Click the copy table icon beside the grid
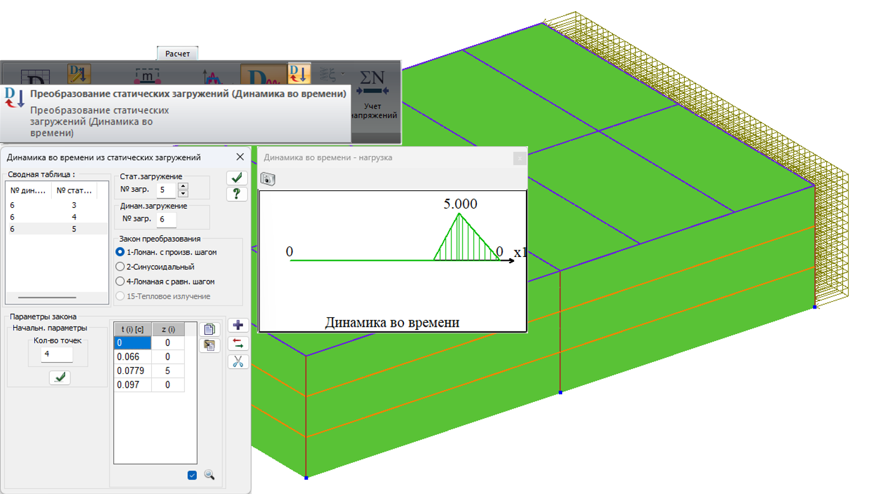871x494 pixels. pyautogui.click(x=210, y=329)
